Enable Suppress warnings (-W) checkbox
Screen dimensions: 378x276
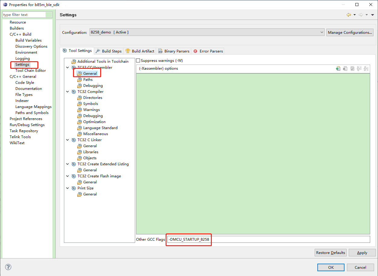[138, 61]
